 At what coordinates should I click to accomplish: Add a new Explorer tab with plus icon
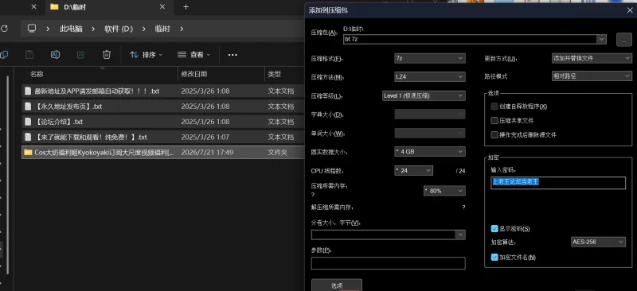[x=186, y=7]
